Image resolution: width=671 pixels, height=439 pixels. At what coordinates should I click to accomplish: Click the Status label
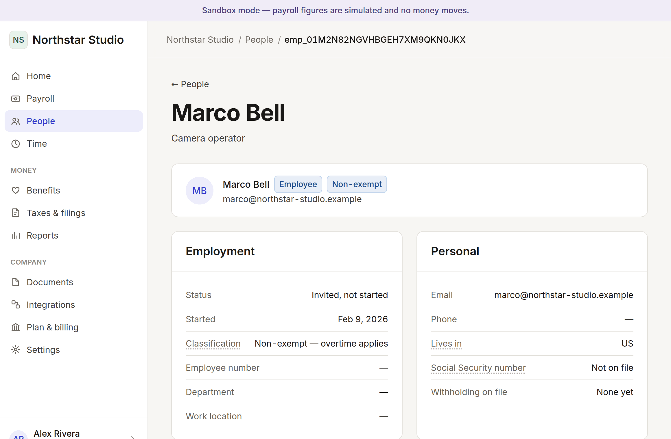click(x=198, y=295)
